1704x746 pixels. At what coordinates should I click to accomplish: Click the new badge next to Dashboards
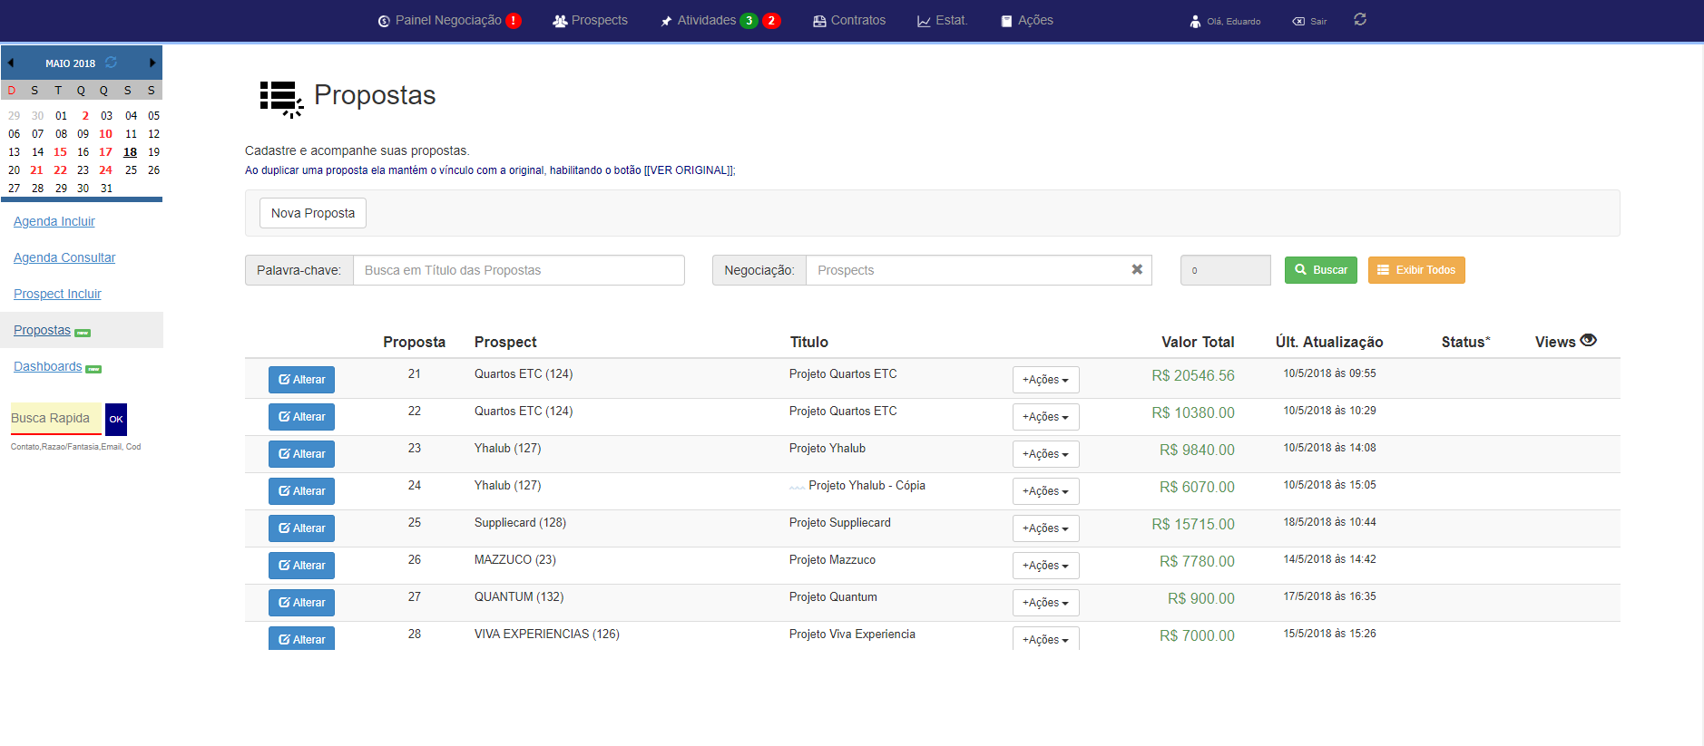pyautogui.click(x=93, y=369)
